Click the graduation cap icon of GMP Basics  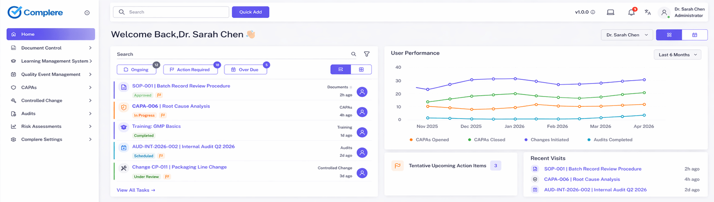(124, 127)
